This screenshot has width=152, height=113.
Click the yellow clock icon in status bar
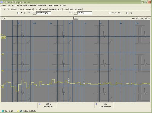click(18, 111)
